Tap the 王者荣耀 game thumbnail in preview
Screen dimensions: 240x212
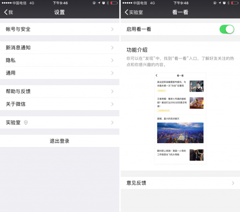196,103
